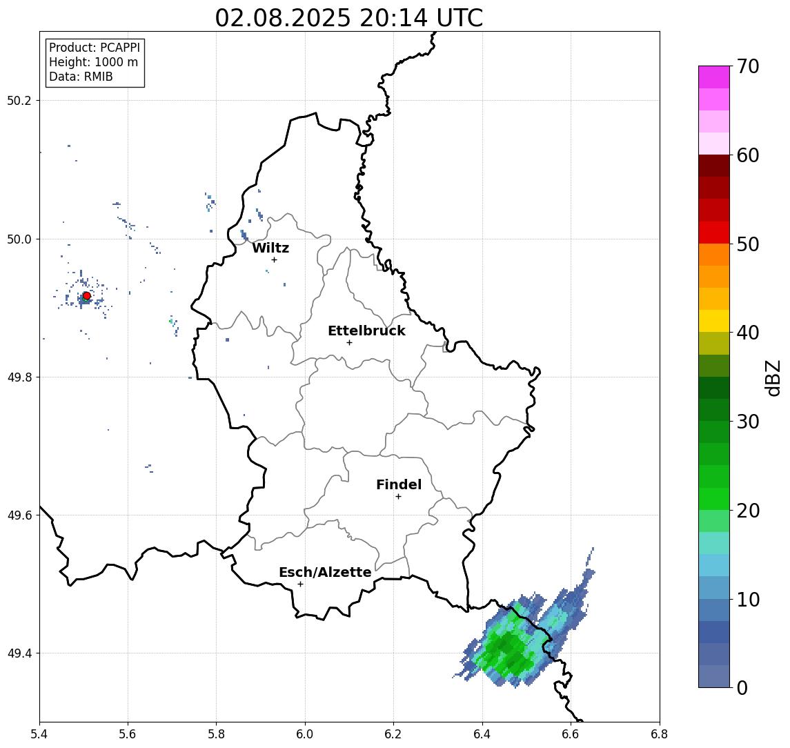Click the longitude axis label 5.8
The height and width of the screenshot is (748, 790).
(x=216, y=734)
